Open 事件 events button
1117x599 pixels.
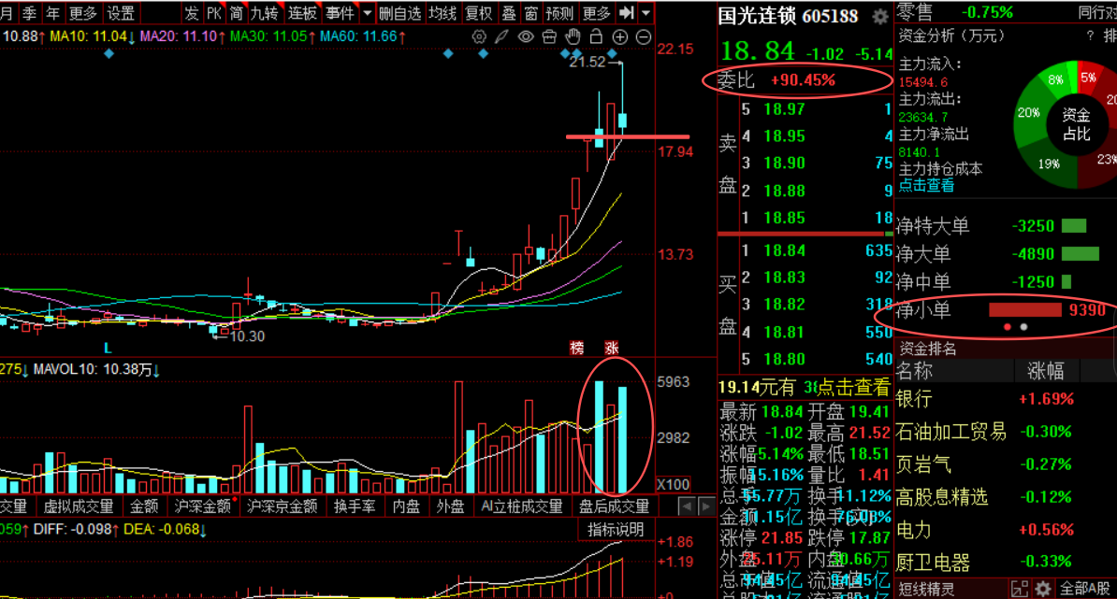(x=340, y=13)
